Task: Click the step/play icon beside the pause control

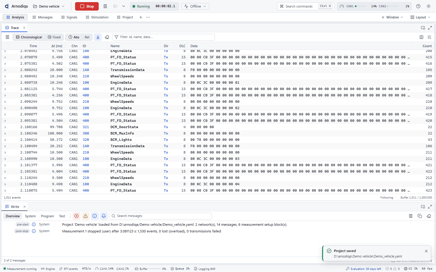Action: 115,6
